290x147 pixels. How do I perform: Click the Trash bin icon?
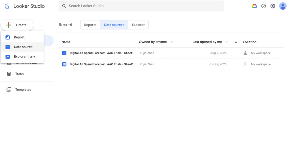9,74
